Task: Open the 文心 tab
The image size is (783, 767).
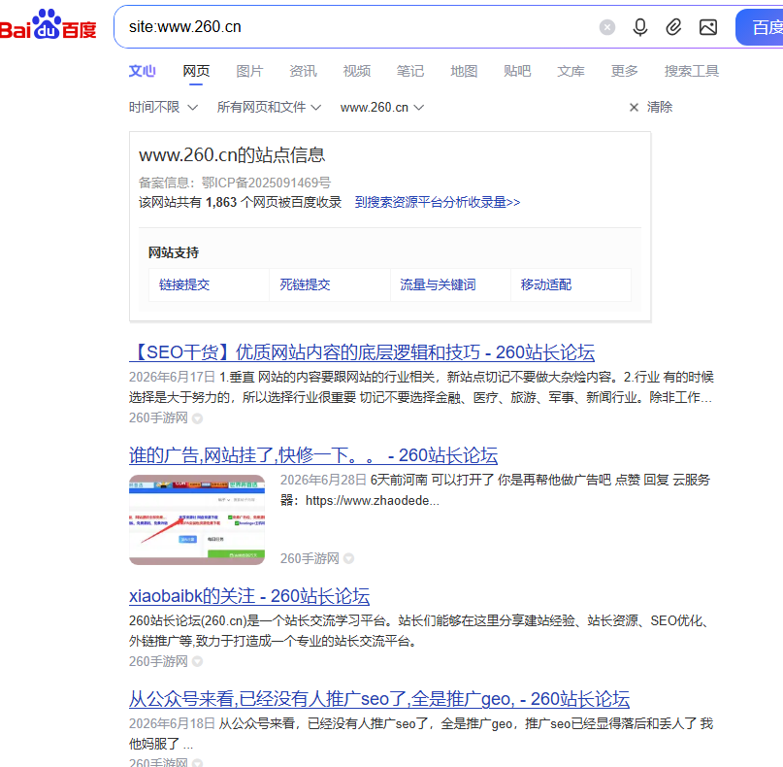Action: tap(142, 71)
